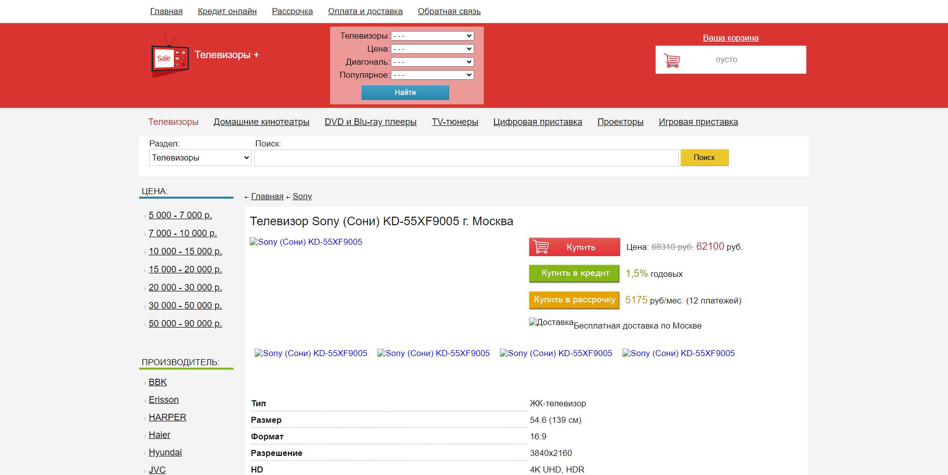Open the Ваша корзина link
The image size is (948, 475).
click(730, 38)
